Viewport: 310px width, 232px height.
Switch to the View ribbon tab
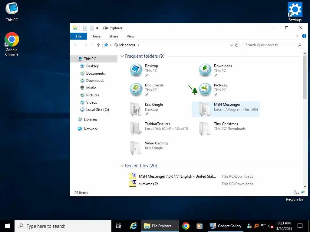pos(130,36)
